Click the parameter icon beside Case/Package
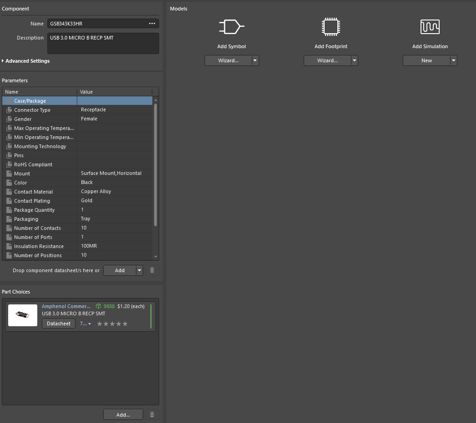This screenshot has width=476, height=423. [x=9, y=100]
